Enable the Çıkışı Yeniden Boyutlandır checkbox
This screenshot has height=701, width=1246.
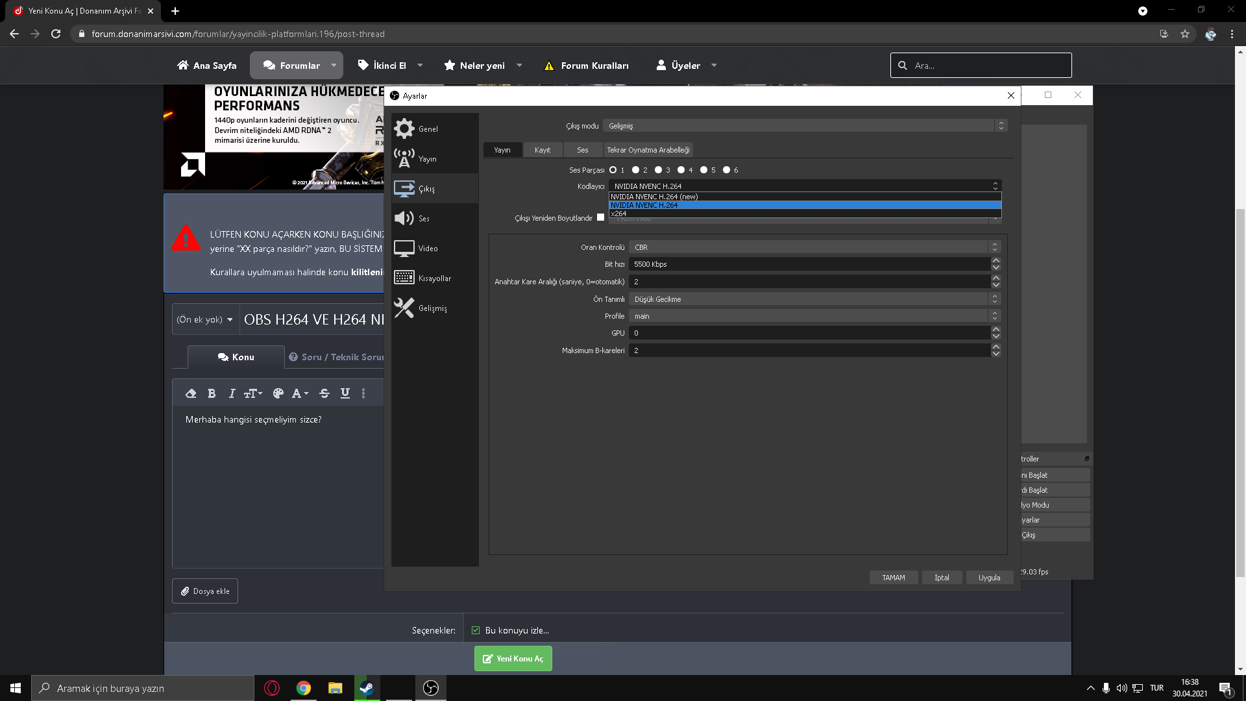[x=600, y=217]
